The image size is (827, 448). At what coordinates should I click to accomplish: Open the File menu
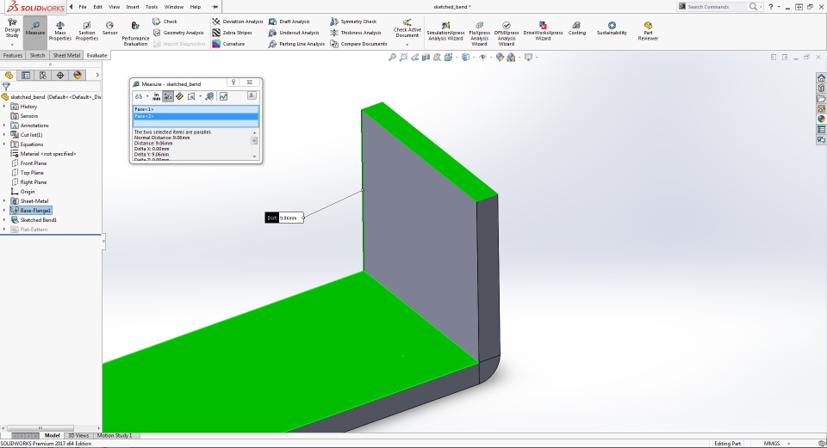(83, 7)
